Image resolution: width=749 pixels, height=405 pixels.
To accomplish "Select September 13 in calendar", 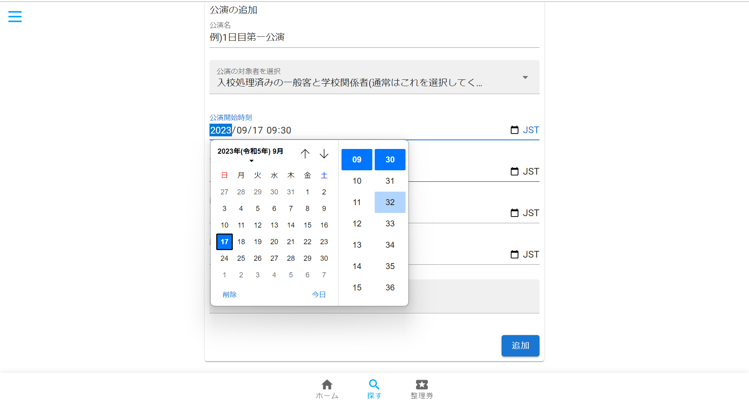I will pos(274,225).
